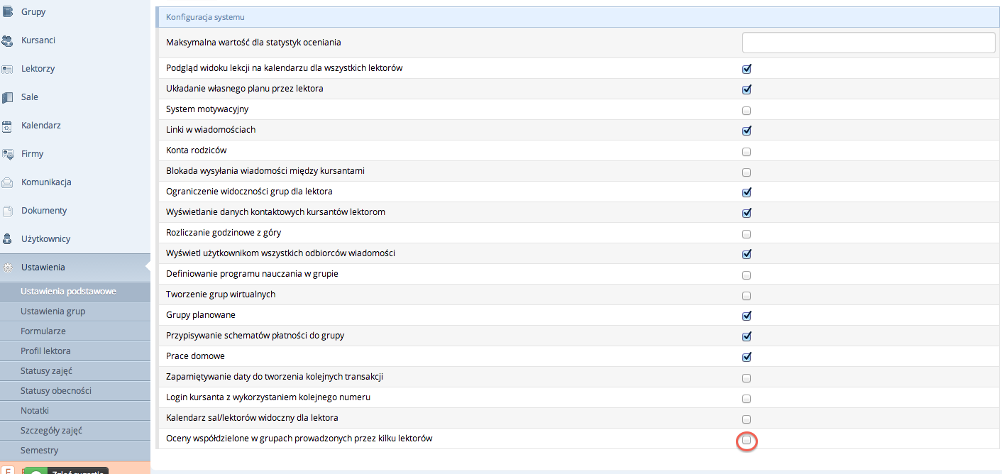
Task: Click the Użytkownicy user icon
Action: 8,239
